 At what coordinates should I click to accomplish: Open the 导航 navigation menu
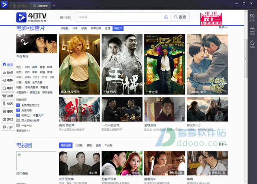pyautogui.click(x=65, y=17)
